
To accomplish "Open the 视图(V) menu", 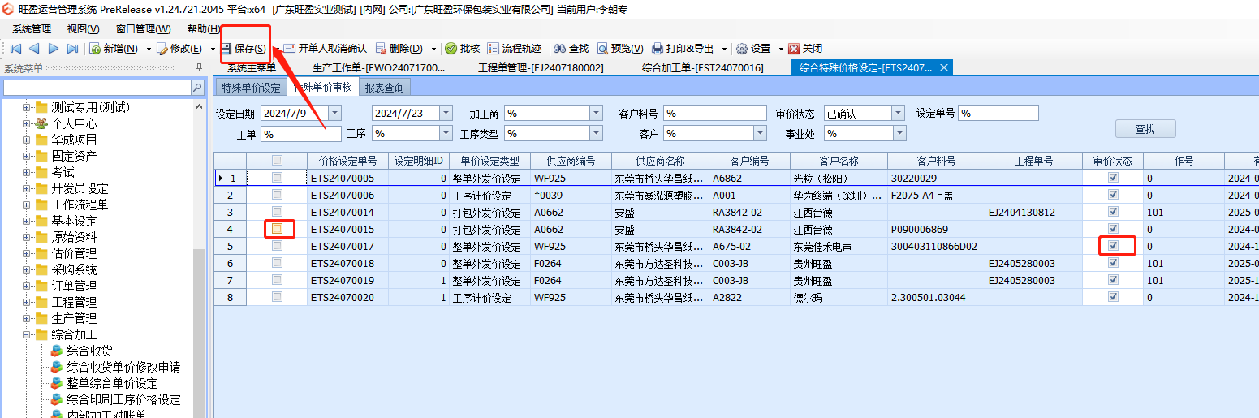I will coord(84,28).
